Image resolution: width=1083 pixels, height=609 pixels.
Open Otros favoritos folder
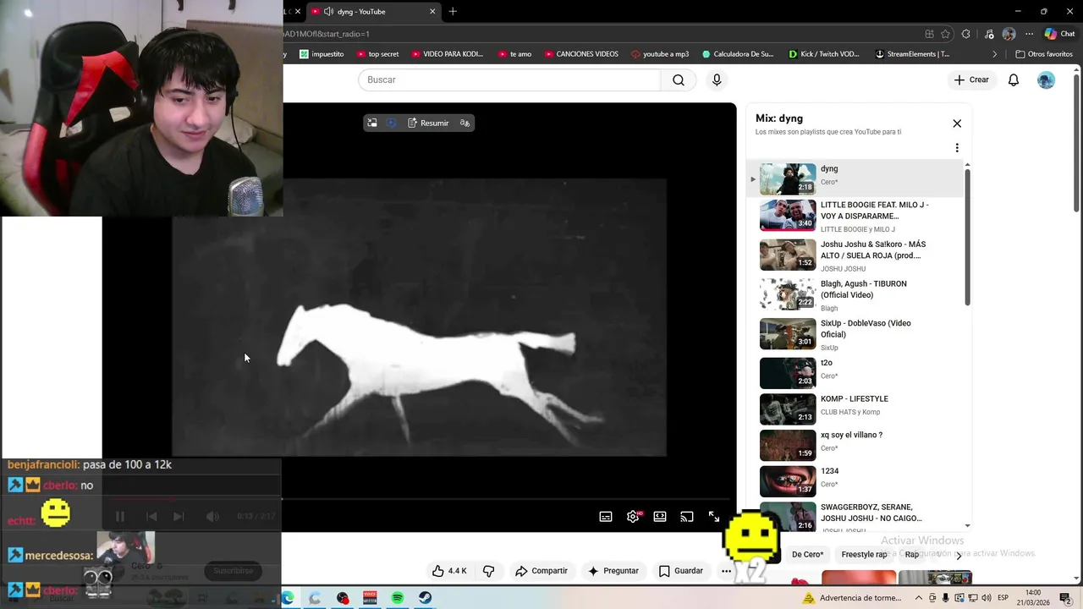[x=1044, y=54]
